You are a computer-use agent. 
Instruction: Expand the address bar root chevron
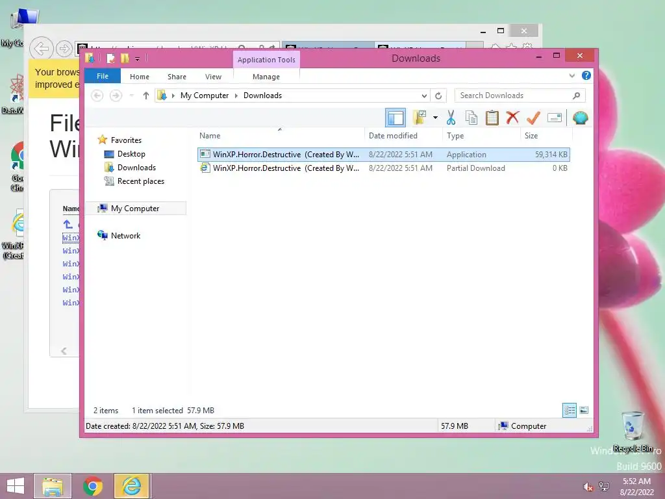click(173, 96)
